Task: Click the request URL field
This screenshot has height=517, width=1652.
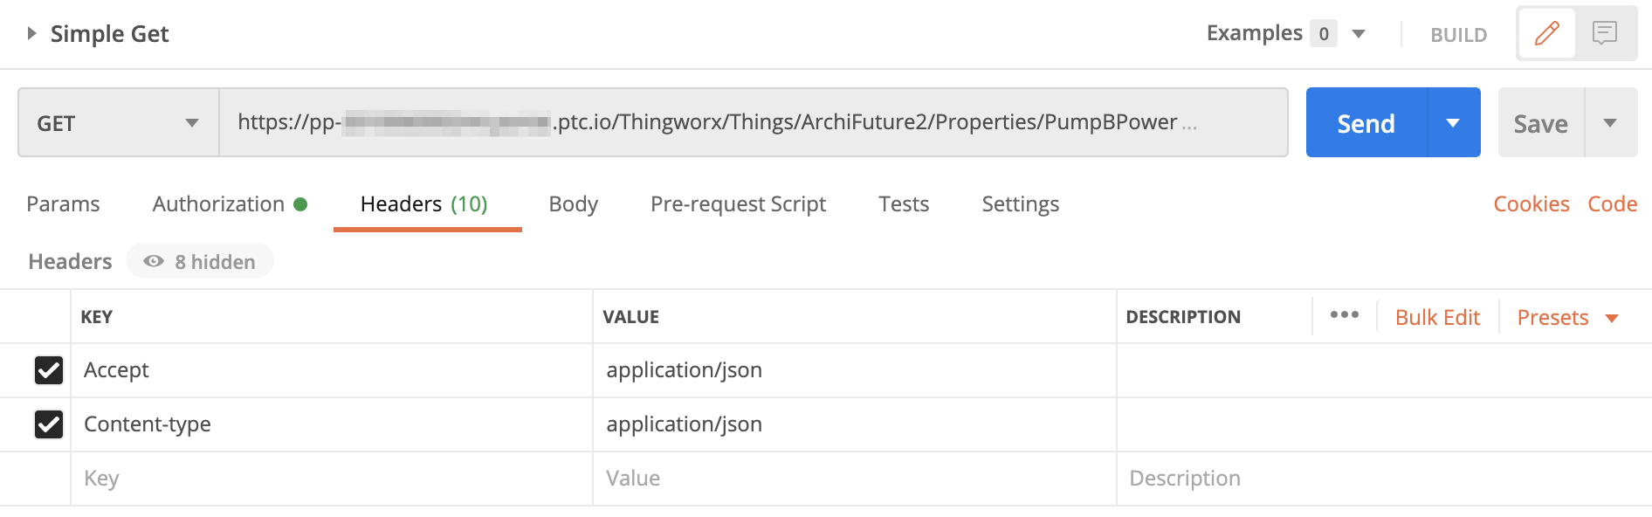Action: click(x=751, y=123)
